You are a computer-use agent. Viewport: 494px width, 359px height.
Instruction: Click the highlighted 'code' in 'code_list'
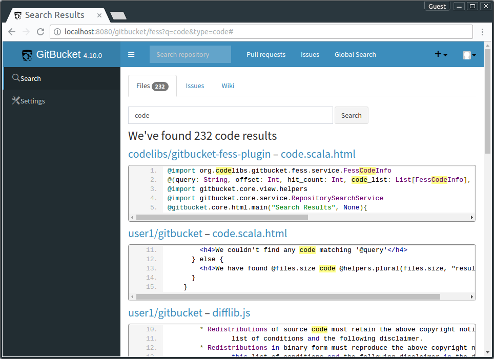[x=359, y=179]
